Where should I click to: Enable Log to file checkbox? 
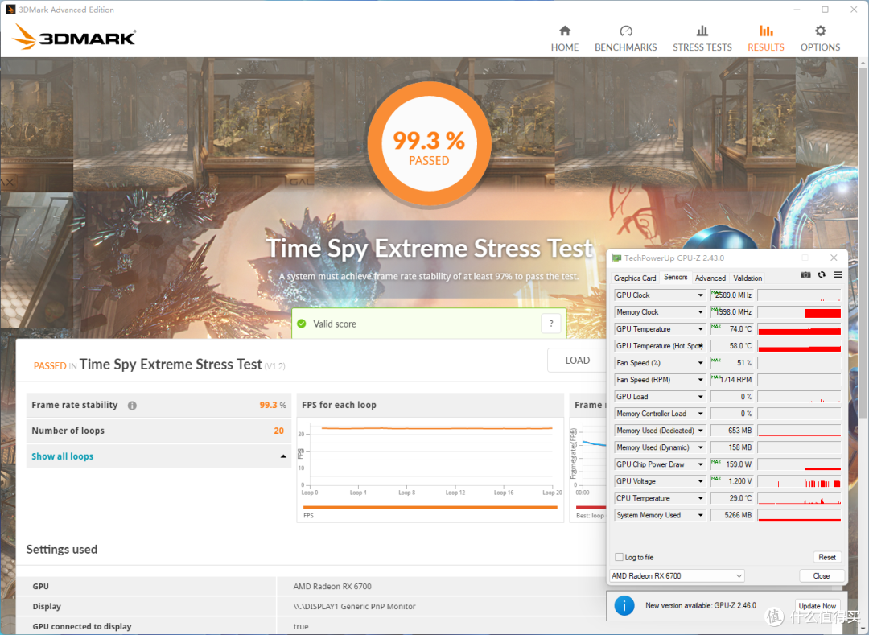point(619,557)
